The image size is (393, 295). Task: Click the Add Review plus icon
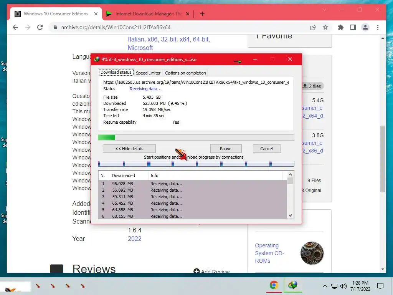tap(196, 271)
